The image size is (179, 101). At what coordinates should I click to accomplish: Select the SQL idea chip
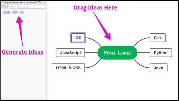point(15,13)
